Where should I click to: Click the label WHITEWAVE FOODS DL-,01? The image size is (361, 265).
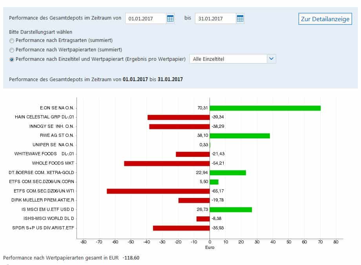point(44,154)
